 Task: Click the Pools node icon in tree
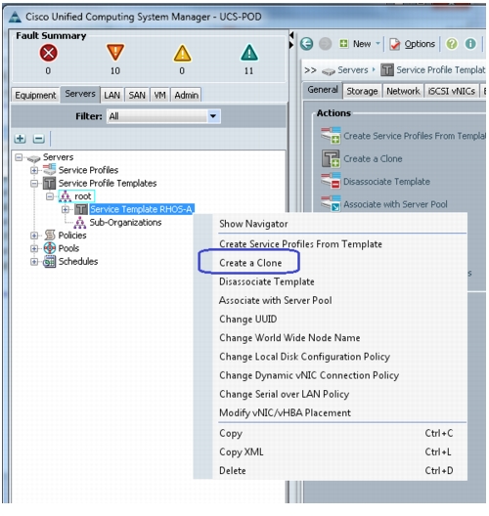pos(50,248)
